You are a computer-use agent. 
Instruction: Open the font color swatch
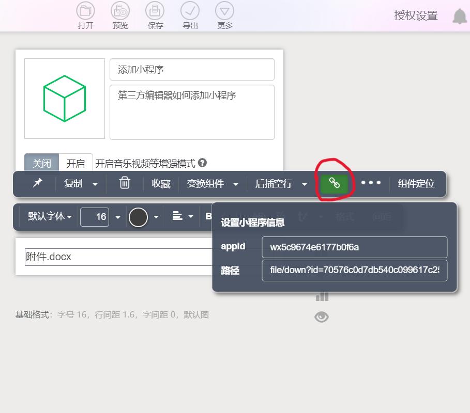pyautogui.click(x=138, y=217)
